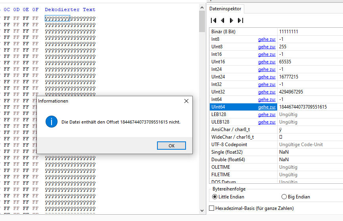Screen dimensions: 343x221
Task: Click the value 18446744073709551615 in UInt64 row
Action: 303,107
